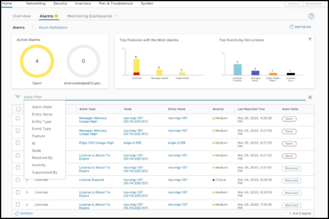
Task: Check the nsx-mgr-157 alarm row checkbox
Action: (x=18, y=130)
